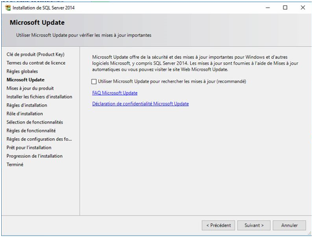Minimize the installer window
This screenshot has height=238, width=313.
[268, 8]
